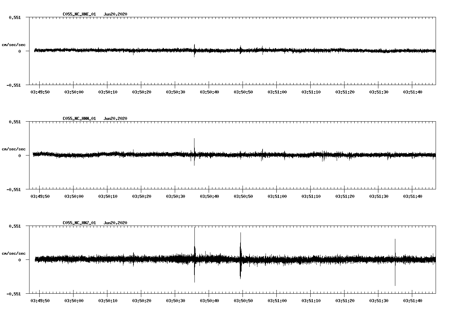Screen dimensions: 460x313
Task: Click the cm/sec/sec unit label on HNZ plot
Action: tap(14, 253)
